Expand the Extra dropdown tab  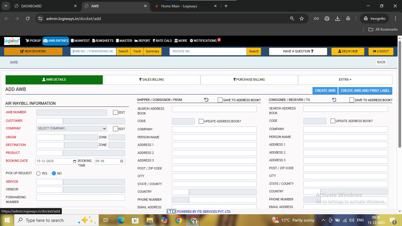(x=345, y=80)
